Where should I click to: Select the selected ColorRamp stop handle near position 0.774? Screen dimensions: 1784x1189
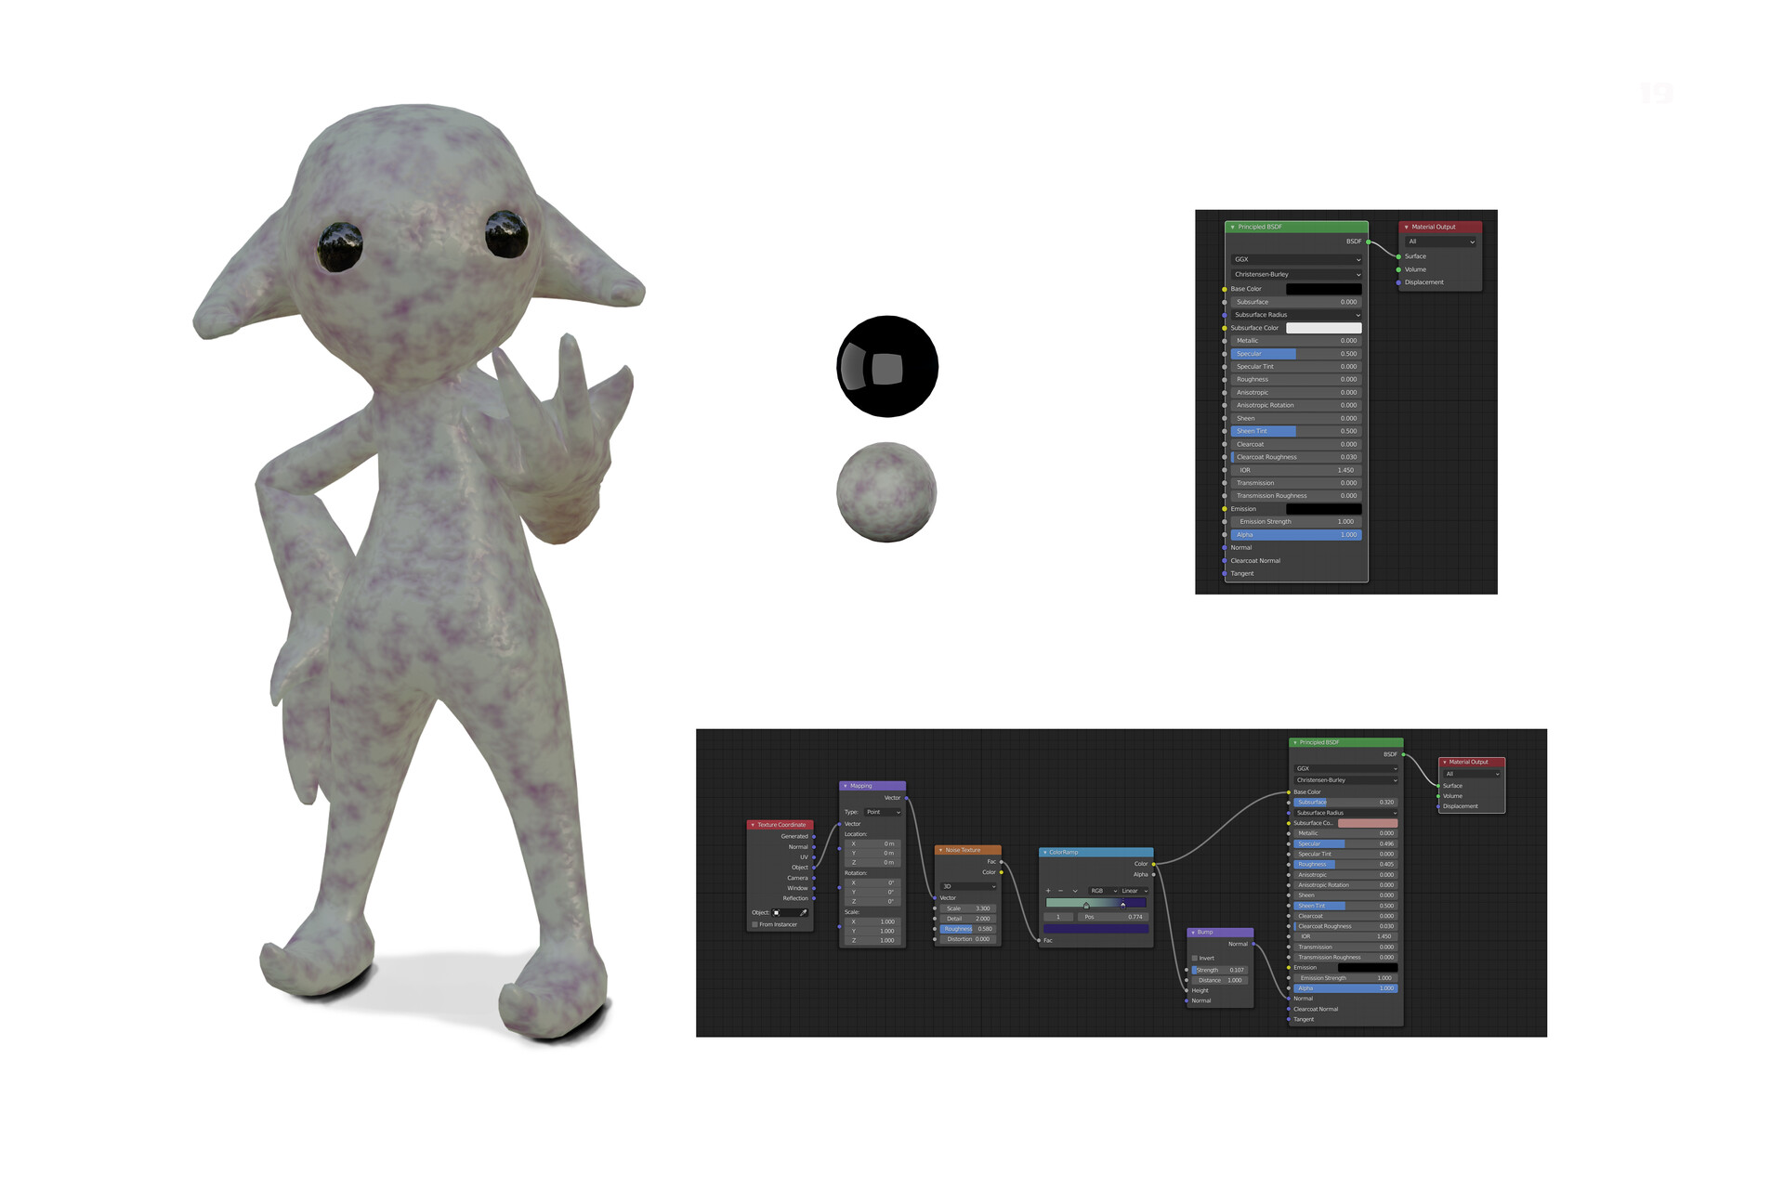click(x=1122, y=904)
